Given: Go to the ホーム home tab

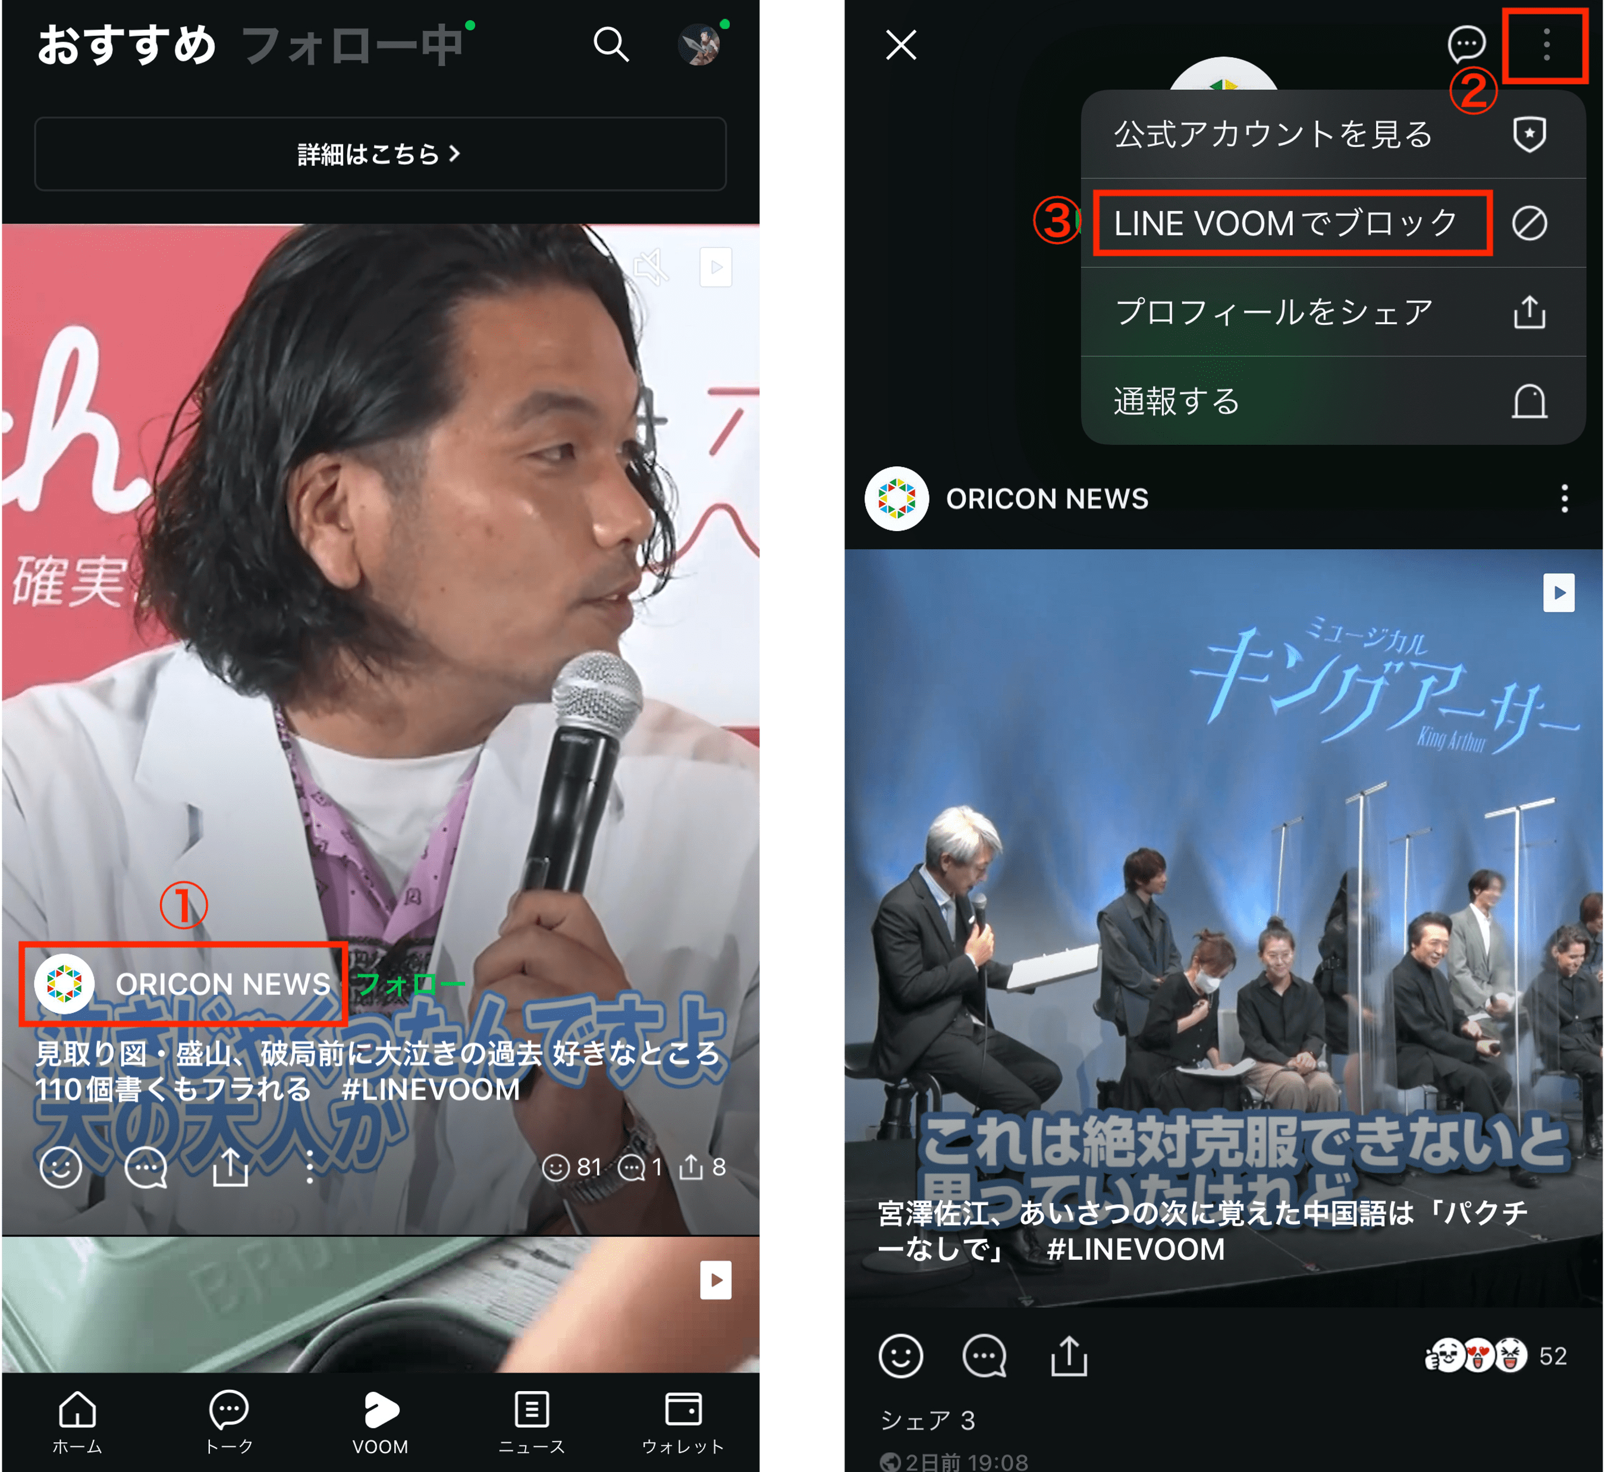Looking at the screenshot, I should (77, 1421).
